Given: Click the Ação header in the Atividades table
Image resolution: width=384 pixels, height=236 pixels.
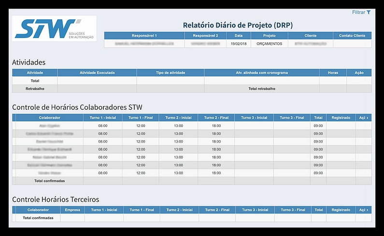Looking at the screenshot, I should 359,73.
